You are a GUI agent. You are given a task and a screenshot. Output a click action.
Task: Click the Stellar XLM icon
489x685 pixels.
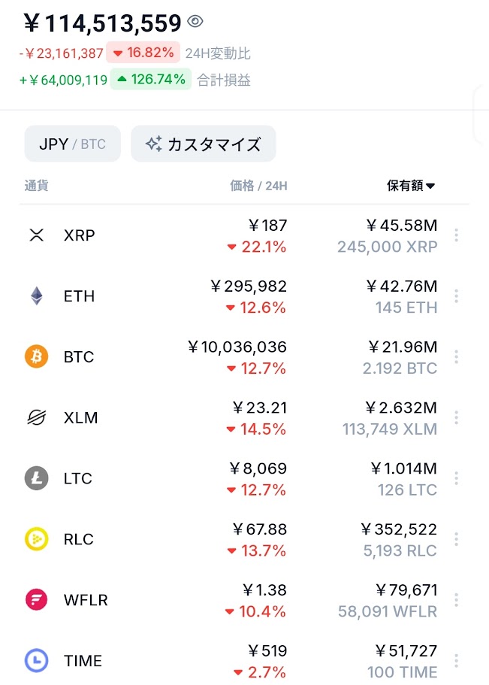pos(36,417)
